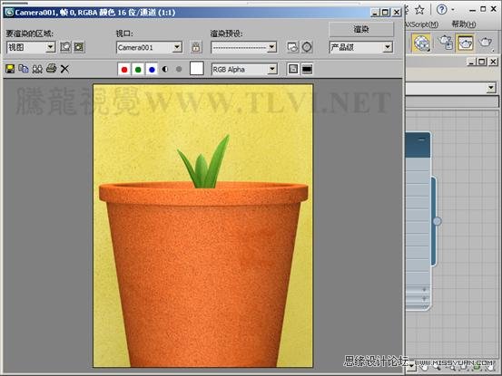Viewport: 502px width, 376px height.
Task: Click the star favorites icon in main window
Action: coord(419,10)
